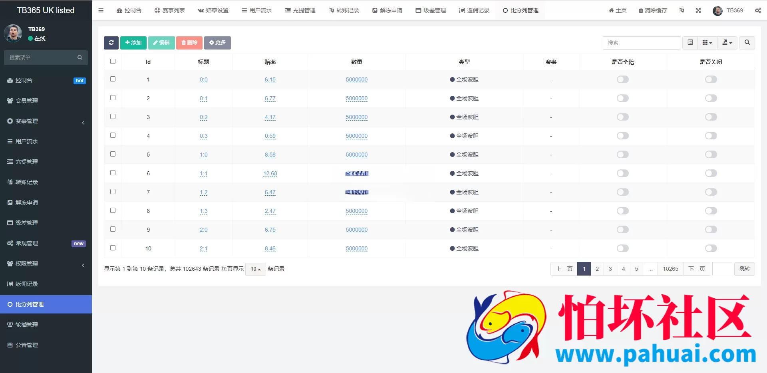Switch to the 赛事列表 top tab
Viewport: 767px width, 373px height.
click(169, 10)
